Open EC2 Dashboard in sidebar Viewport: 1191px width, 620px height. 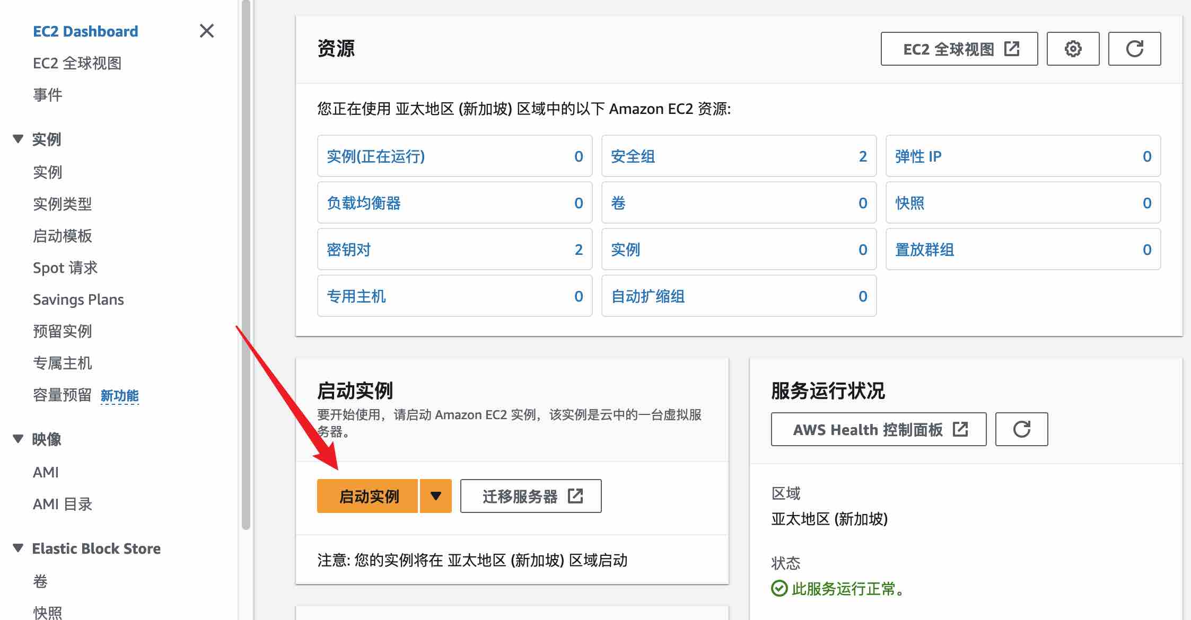[x=85, y=31]
